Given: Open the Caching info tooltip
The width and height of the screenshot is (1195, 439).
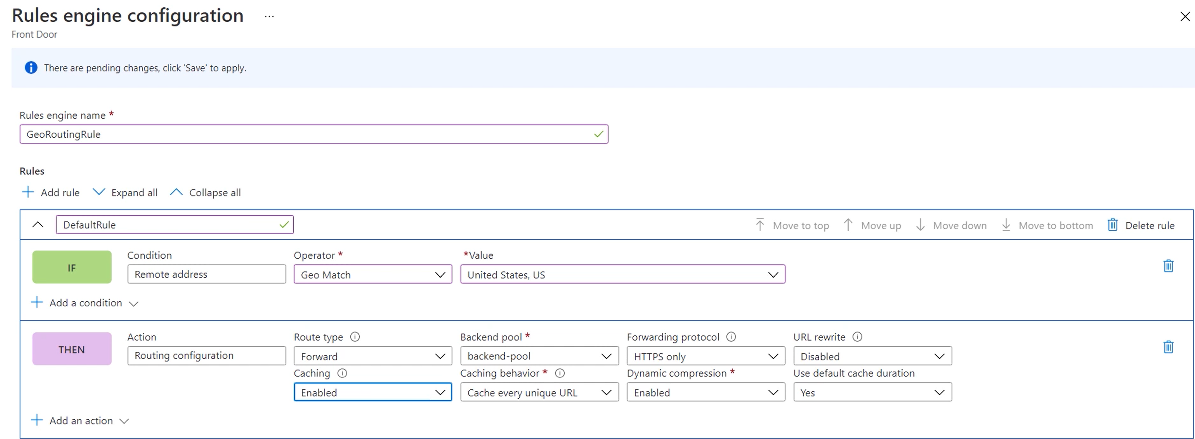Looking at the screenshot, I should coord(342,373).
